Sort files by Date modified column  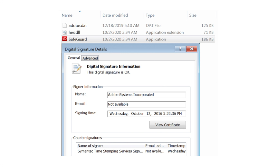(115, 15)
